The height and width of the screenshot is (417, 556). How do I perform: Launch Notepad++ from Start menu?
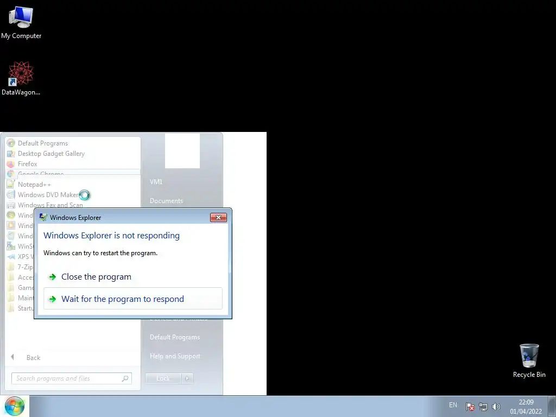[34, 185]
